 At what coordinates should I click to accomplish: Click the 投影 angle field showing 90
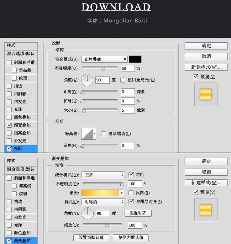tap(103, 80)
